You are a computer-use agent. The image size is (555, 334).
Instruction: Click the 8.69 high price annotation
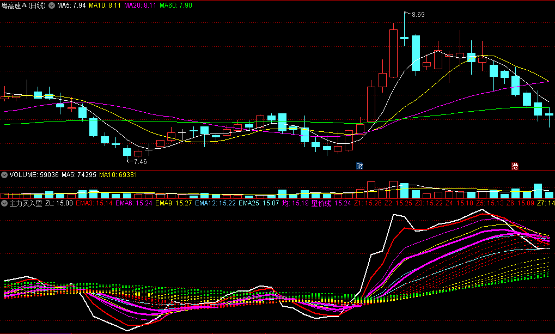(x=418, y=15)
